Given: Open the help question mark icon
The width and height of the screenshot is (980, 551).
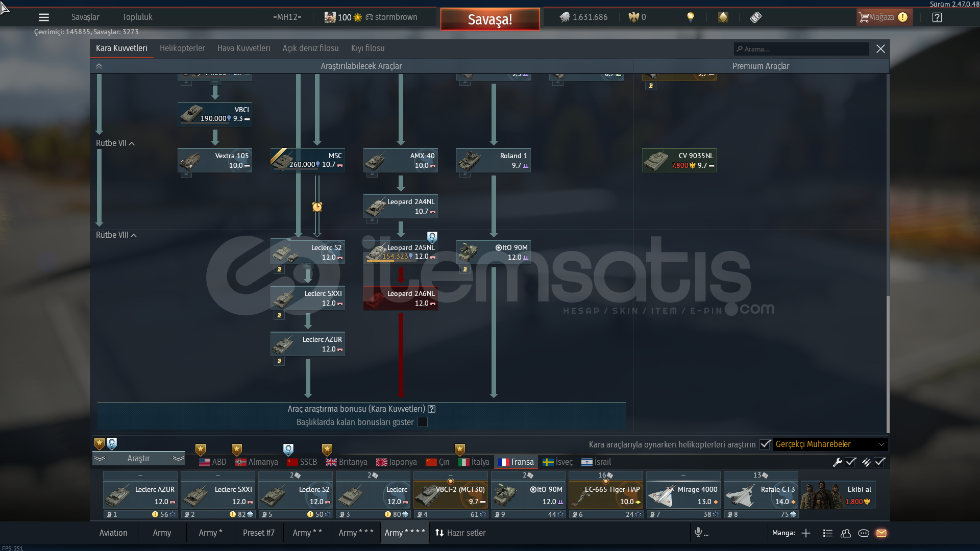Looking at the screenshot, I should click(x=937, y=17).
